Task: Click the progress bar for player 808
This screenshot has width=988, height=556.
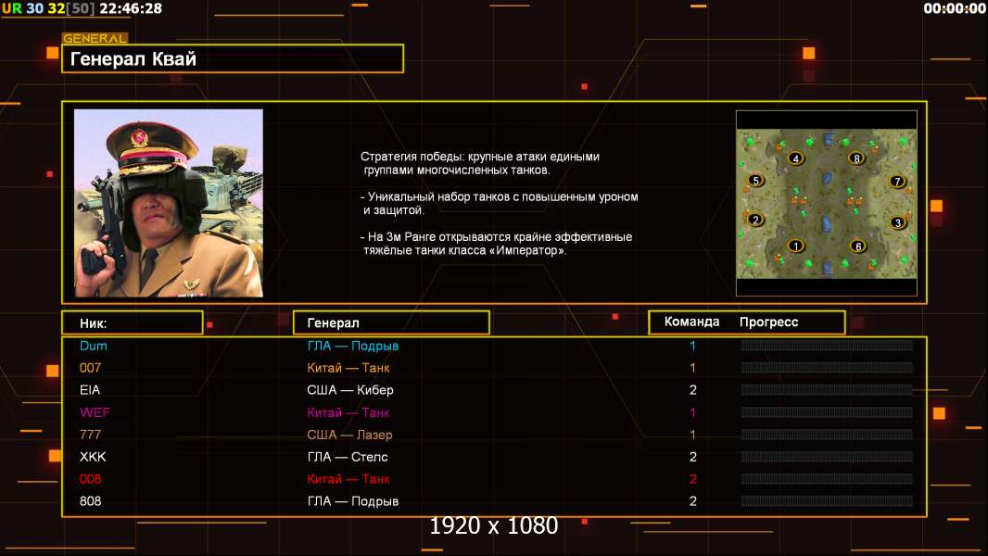Action: (827, 501)
